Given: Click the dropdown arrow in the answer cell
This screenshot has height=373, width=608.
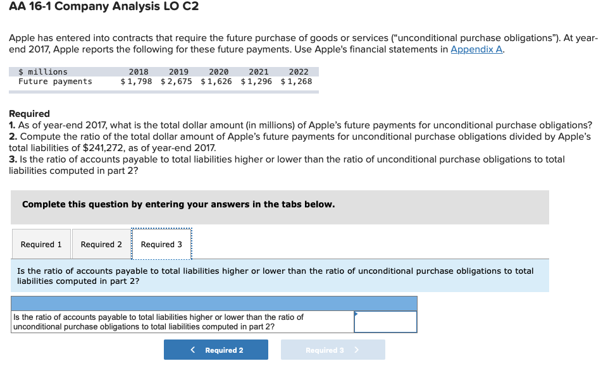Looking at the screenshot, I should 357,312.
